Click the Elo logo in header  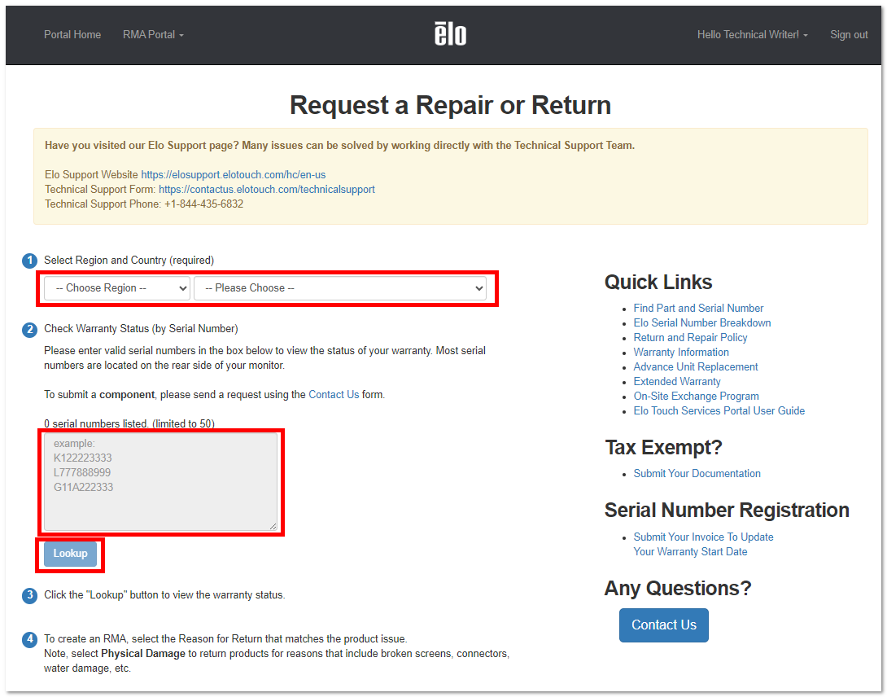tap(450, 34)
